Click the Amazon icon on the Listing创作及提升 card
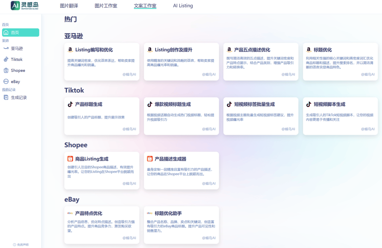 (150, 50)
